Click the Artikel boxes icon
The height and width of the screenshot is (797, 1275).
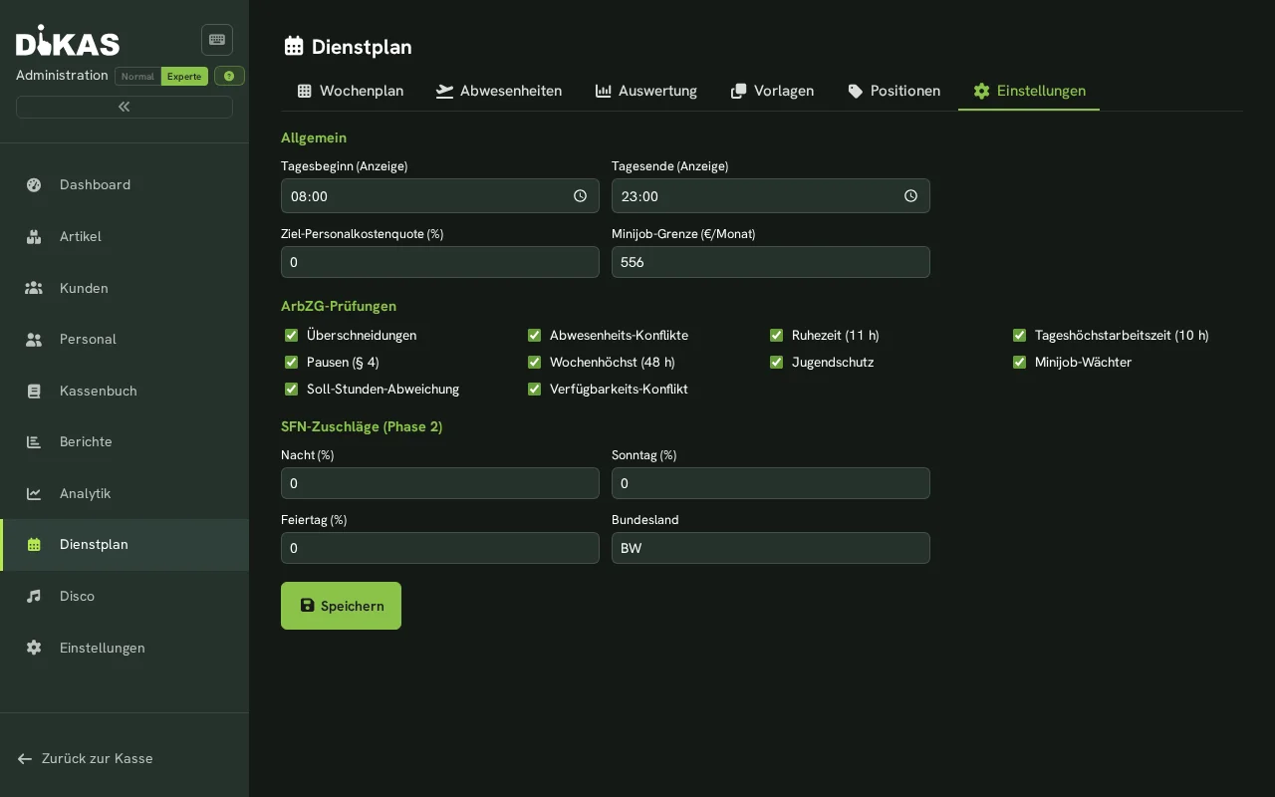[34, 236]
